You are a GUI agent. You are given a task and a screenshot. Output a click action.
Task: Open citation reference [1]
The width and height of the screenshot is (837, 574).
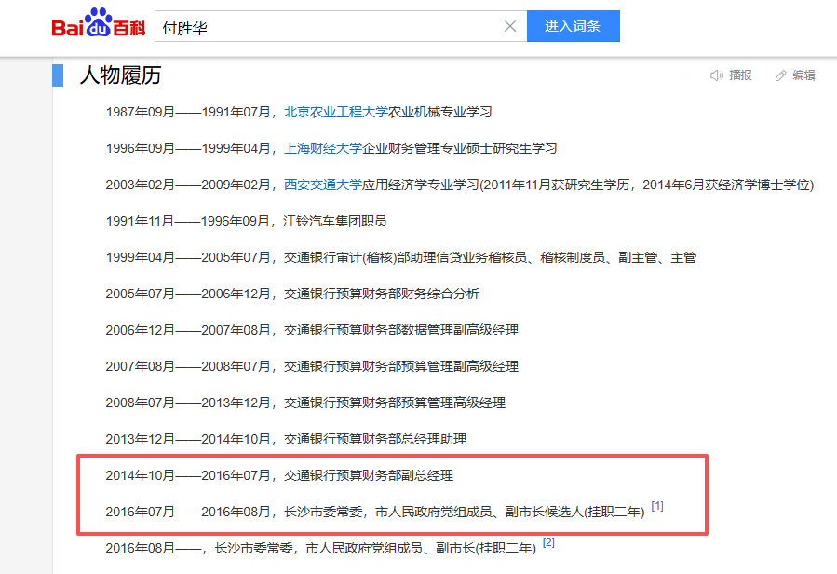point(657,506)
